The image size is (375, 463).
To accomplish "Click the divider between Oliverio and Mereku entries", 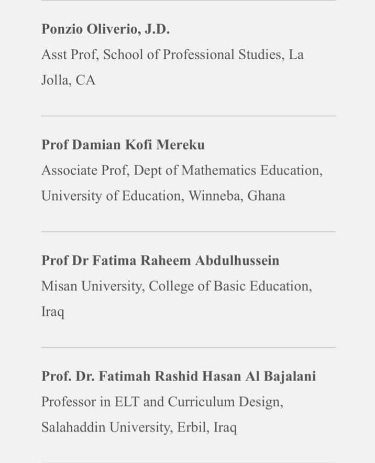I will pos(188,116).
